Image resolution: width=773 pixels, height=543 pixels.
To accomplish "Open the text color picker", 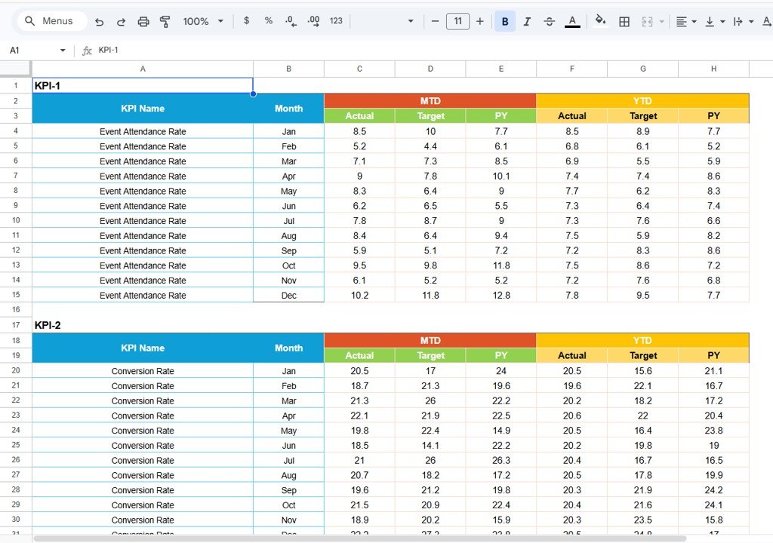I will pyautogui.click(x=572, y=21).
